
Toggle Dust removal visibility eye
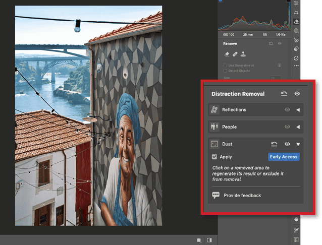tap(287, 144)
